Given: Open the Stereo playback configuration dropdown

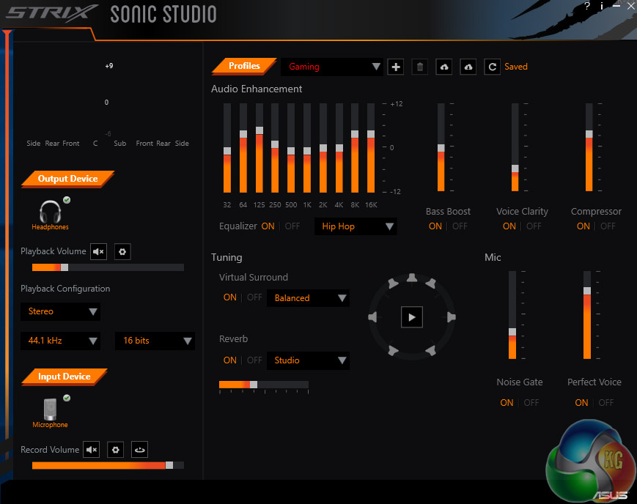Looking at the screenshot, I should click(x=60, y=311).
